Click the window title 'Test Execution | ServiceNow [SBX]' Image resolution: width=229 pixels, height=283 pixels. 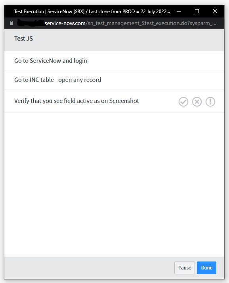coord(49,12)
